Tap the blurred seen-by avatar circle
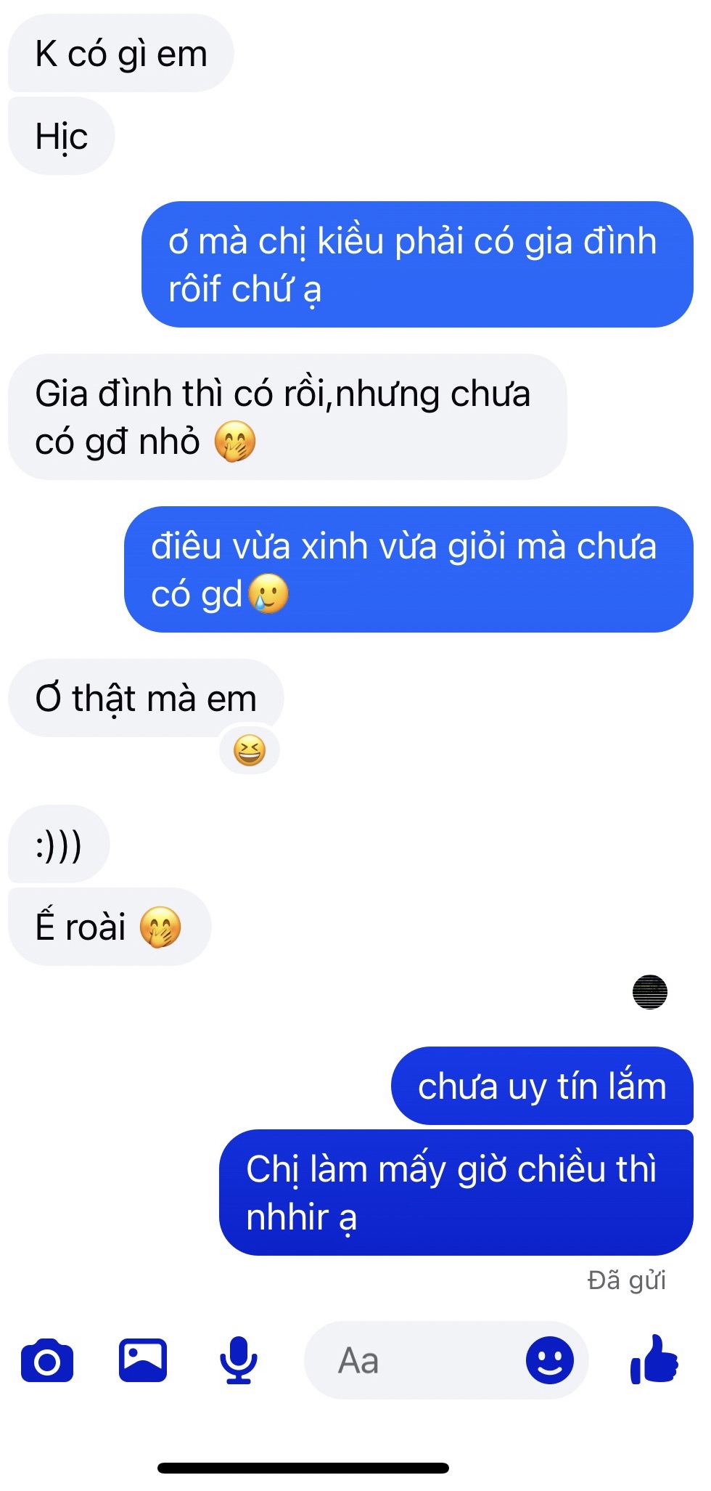This screenshot has width=711, height=1491. 650,992
